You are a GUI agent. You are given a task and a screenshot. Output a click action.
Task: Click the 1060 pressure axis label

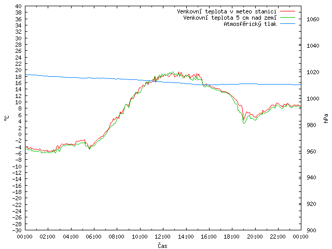(313, 20)
